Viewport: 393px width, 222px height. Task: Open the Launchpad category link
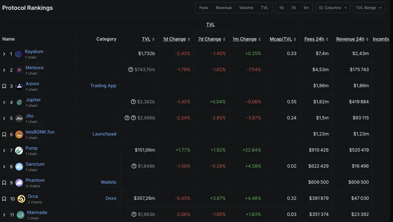point(104,134)
